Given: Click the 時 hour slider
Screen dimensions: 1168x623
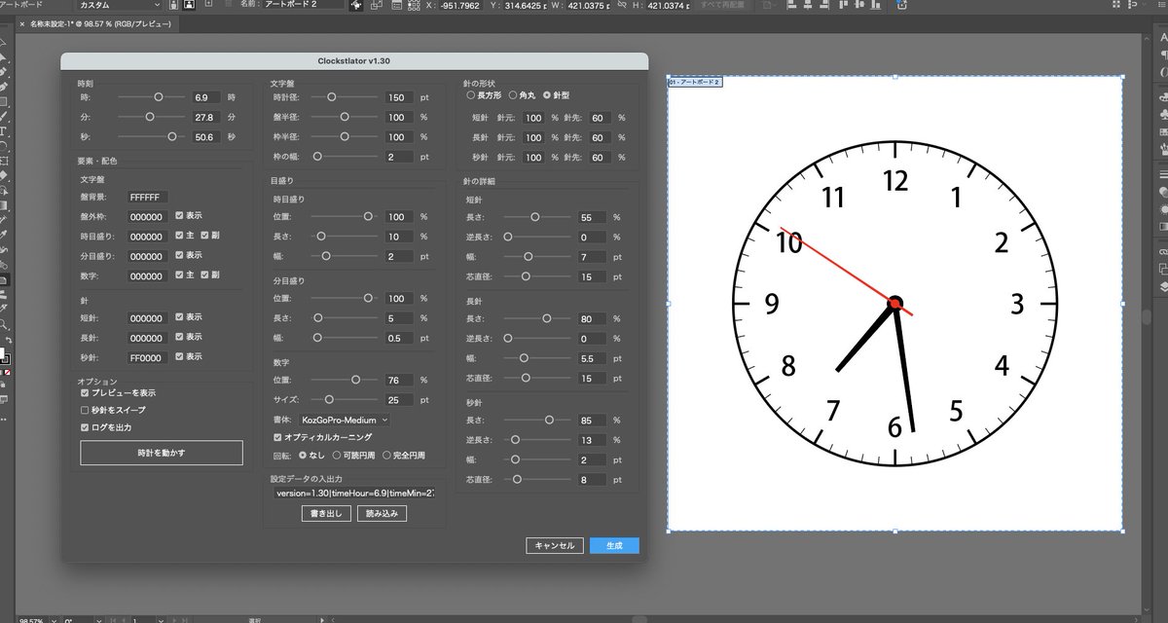Looking at the screenshot, I should [x=151, y=97].
